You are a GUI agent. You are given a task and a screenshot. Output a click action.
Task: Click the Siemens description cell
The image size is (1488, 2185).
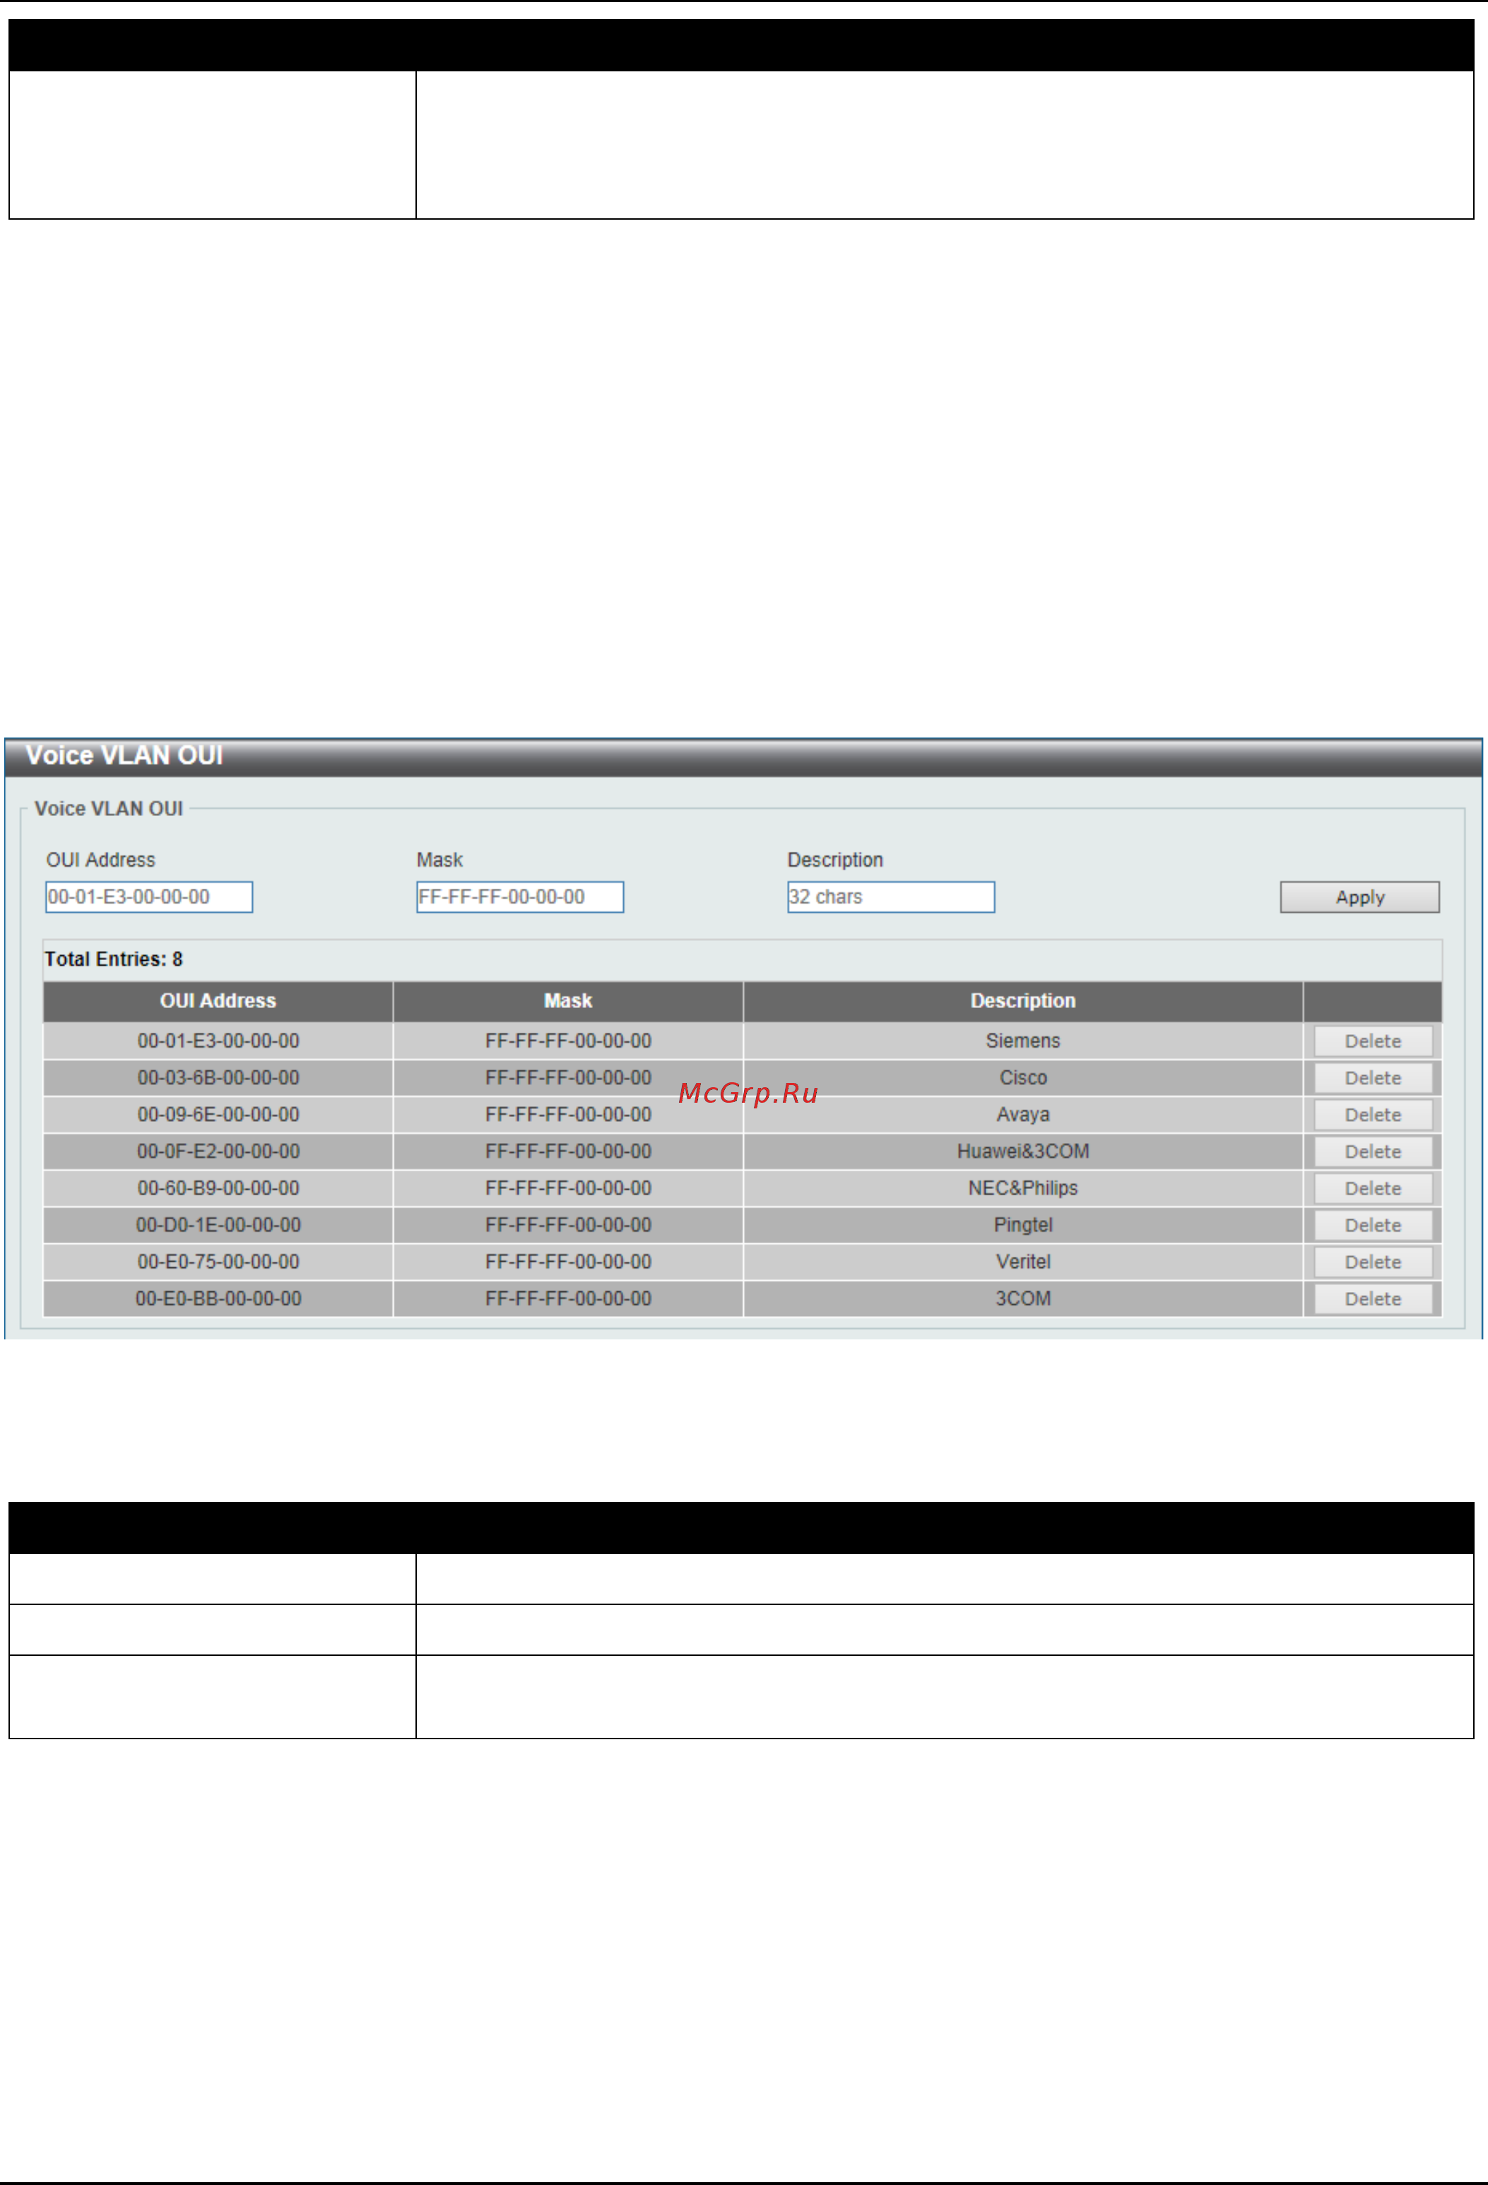[x=1023, y=1041]
